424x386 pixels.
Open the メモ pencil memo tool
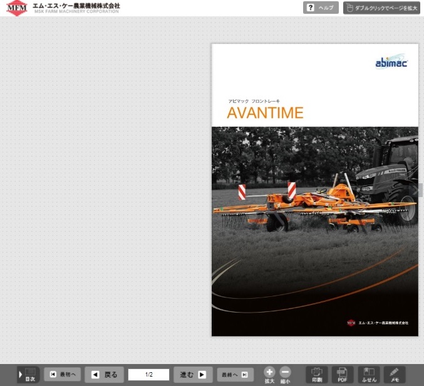click(395, 375)
